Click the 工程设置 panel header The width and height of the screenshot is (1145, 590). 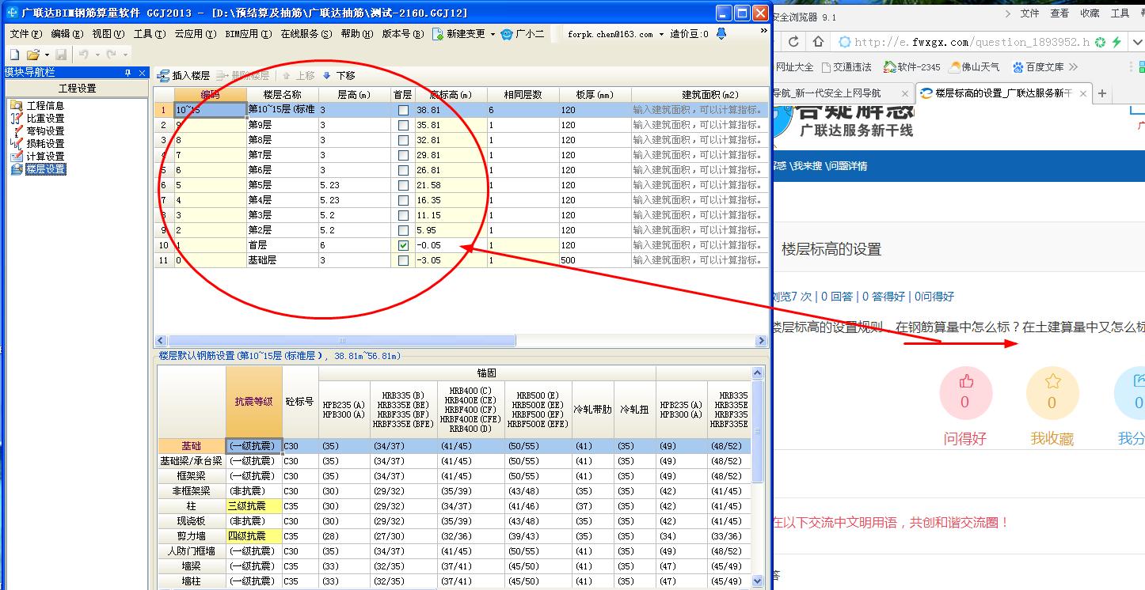(77, 89)
